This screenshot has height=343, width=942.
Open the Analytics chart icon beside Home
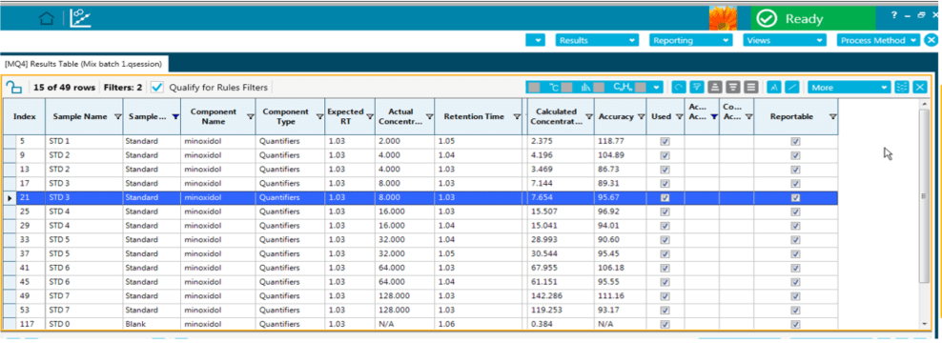click(80, 18)
